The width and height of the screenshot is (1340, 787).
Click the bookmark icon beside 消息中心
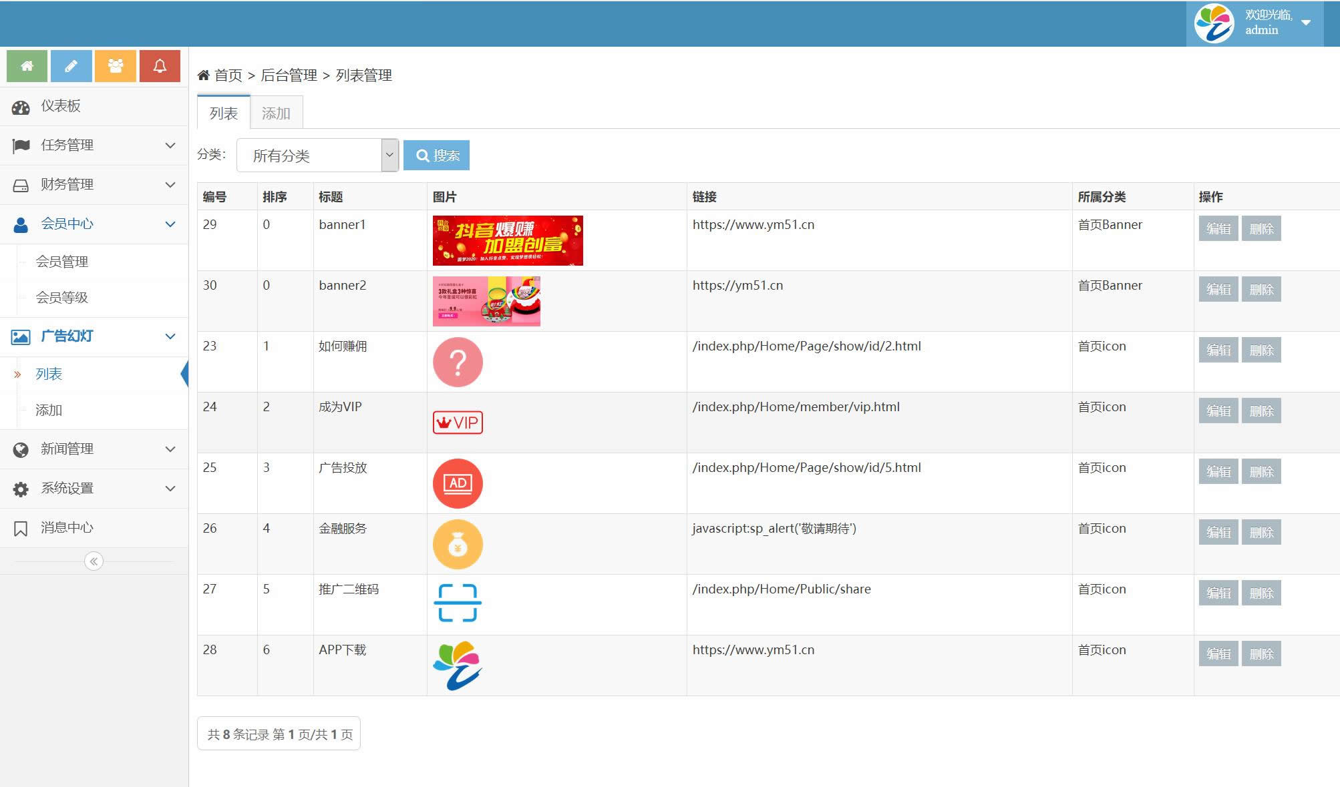pyautogui.click(x=21, y=528)
